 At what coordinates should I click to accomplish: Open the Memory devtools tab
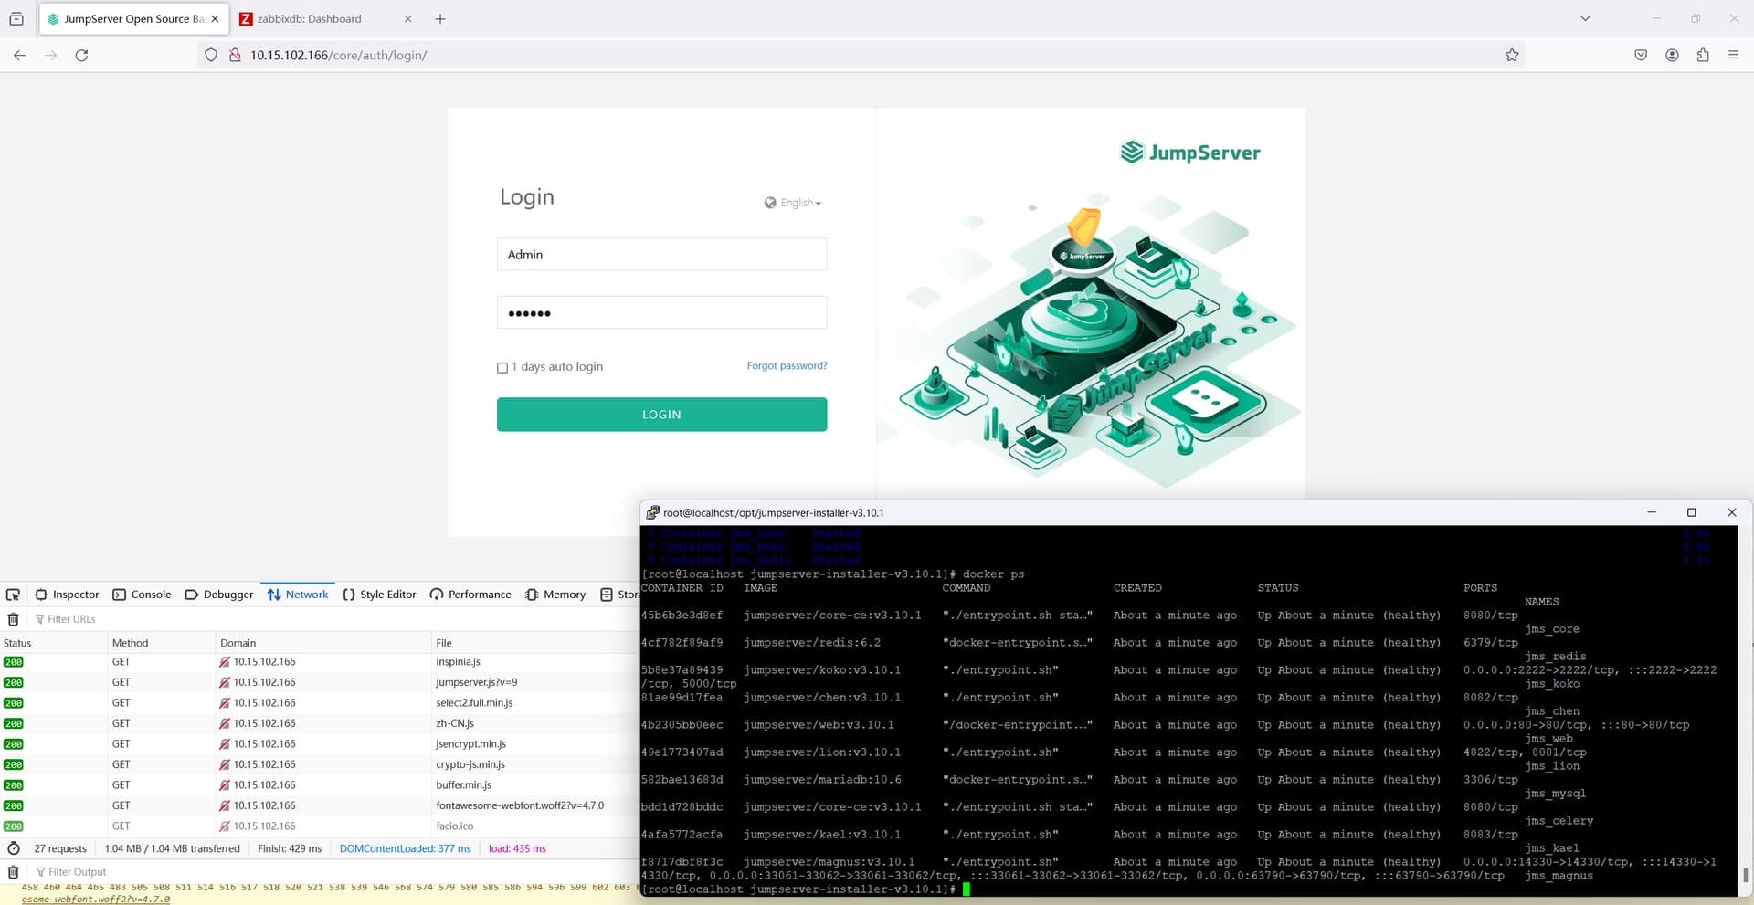coord(555,595)
